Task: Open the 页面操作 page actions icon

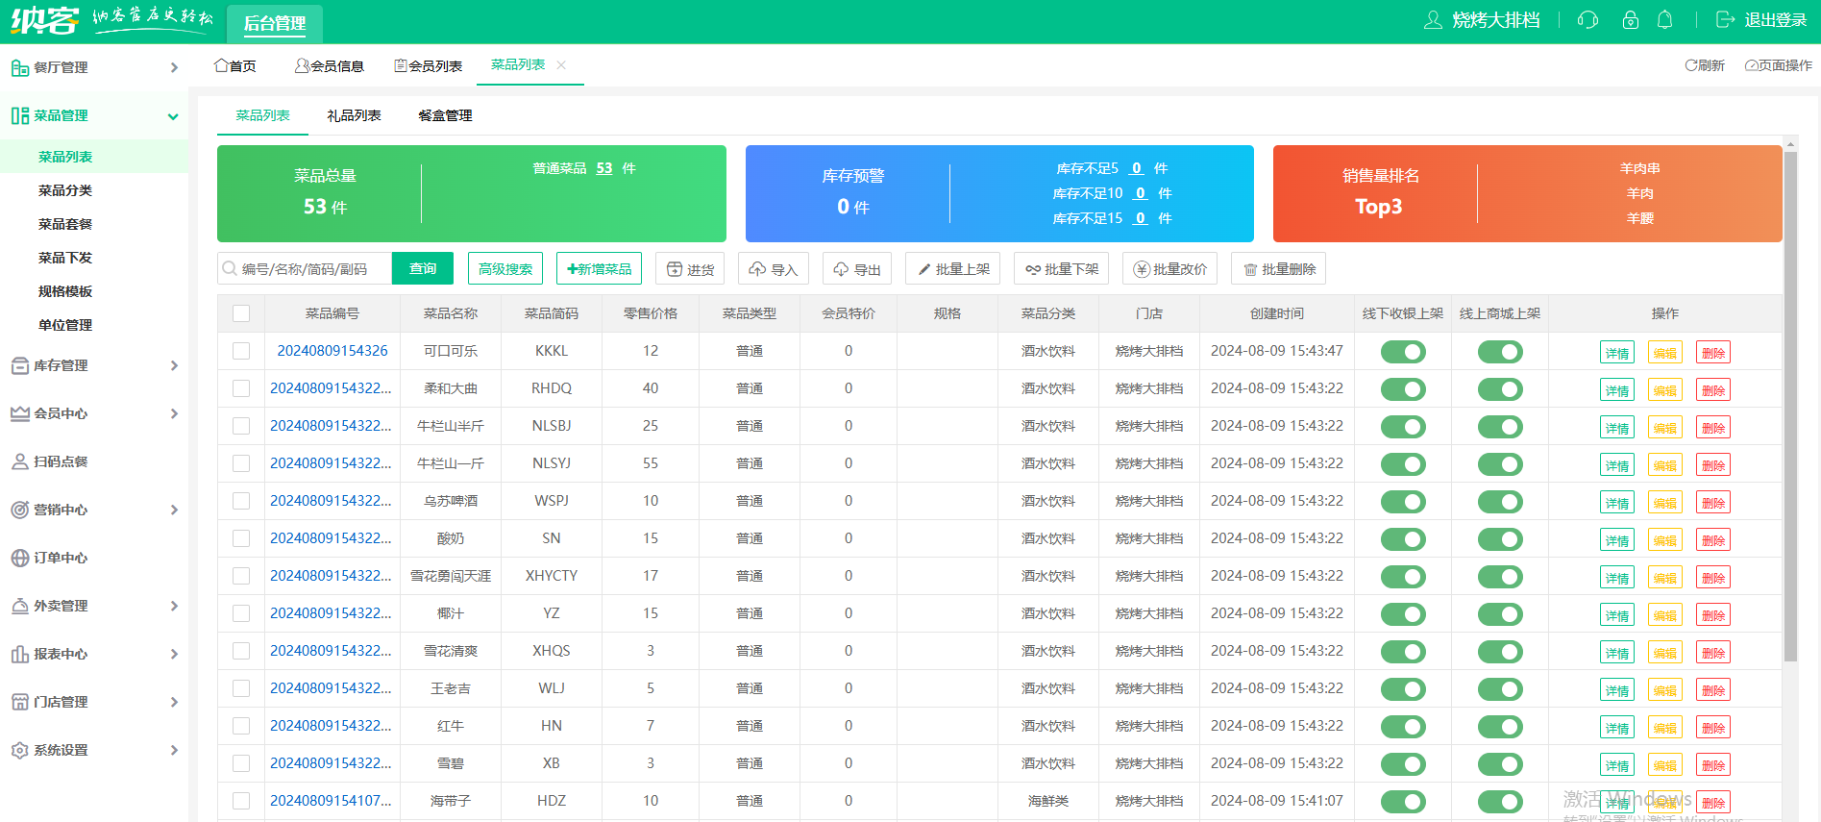Action: click(x=1752, y=65)
